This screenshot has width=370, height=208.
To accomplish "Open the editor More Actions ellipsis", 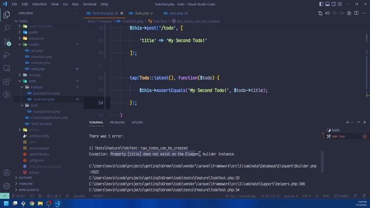I will [x=364, y=13].
